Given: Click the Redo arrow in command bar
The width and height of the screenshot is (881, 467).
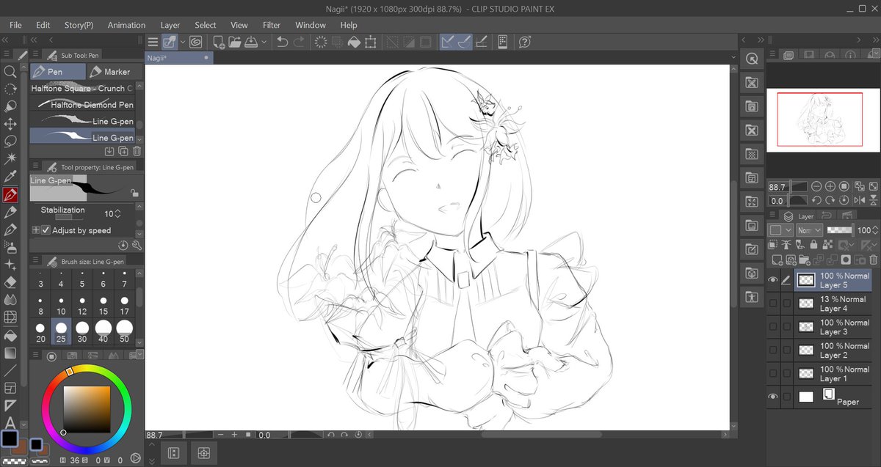Looking at the screenshot, I should click(x=299, y=43).
